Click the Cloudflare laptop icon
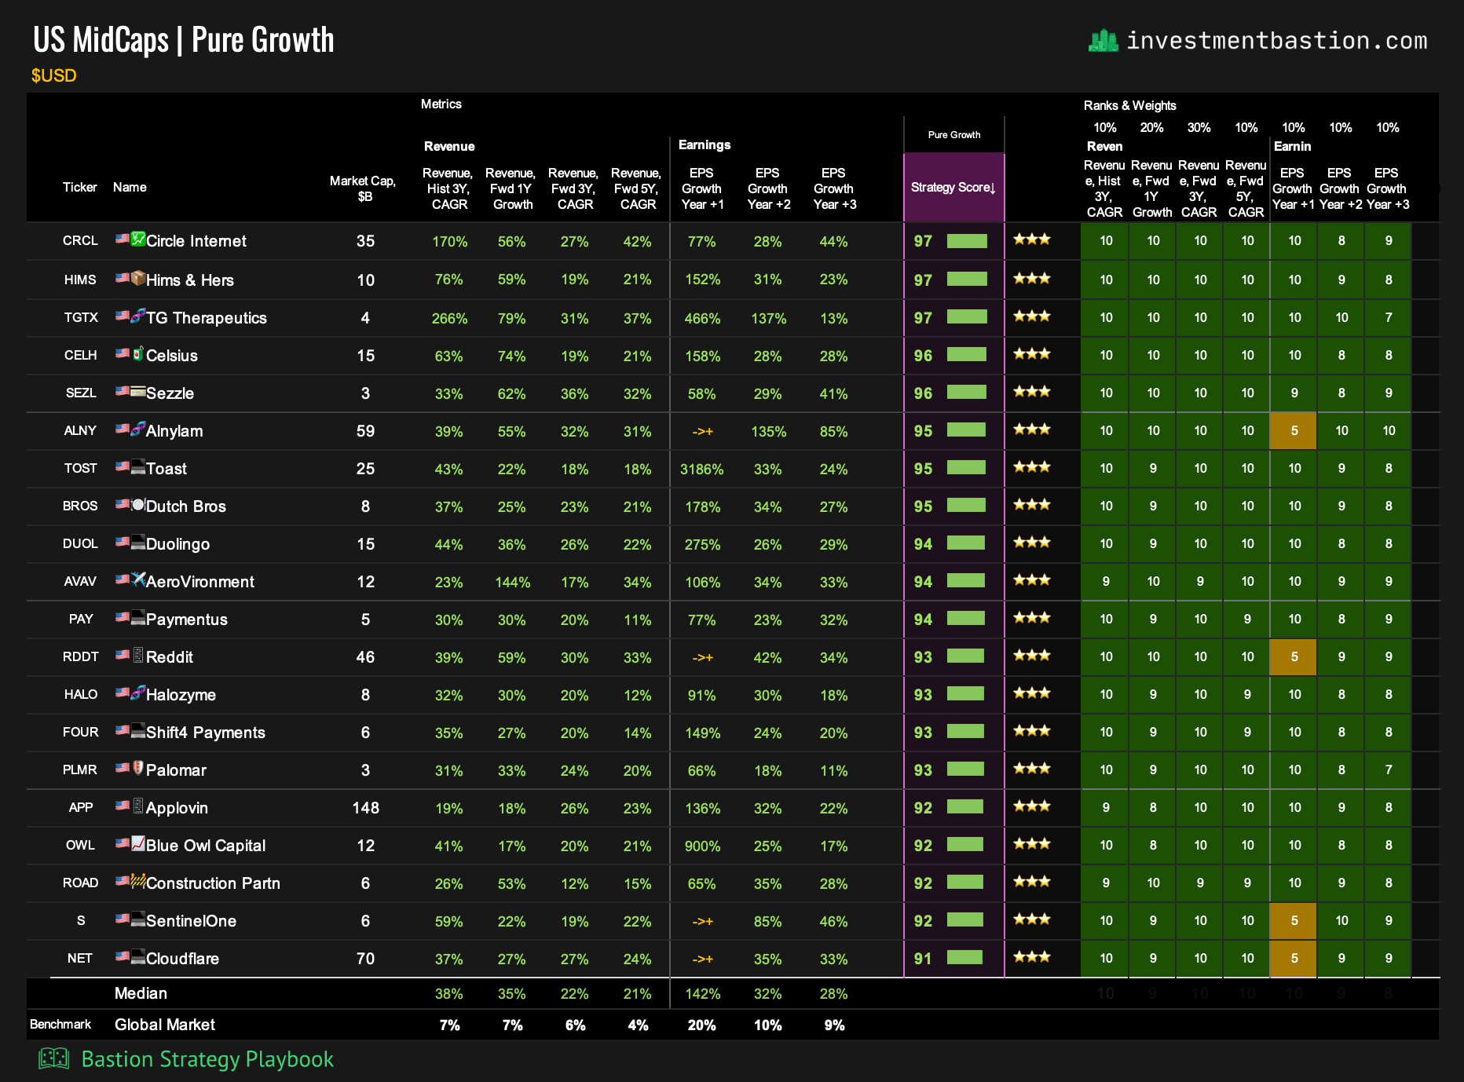 (138, 956)
